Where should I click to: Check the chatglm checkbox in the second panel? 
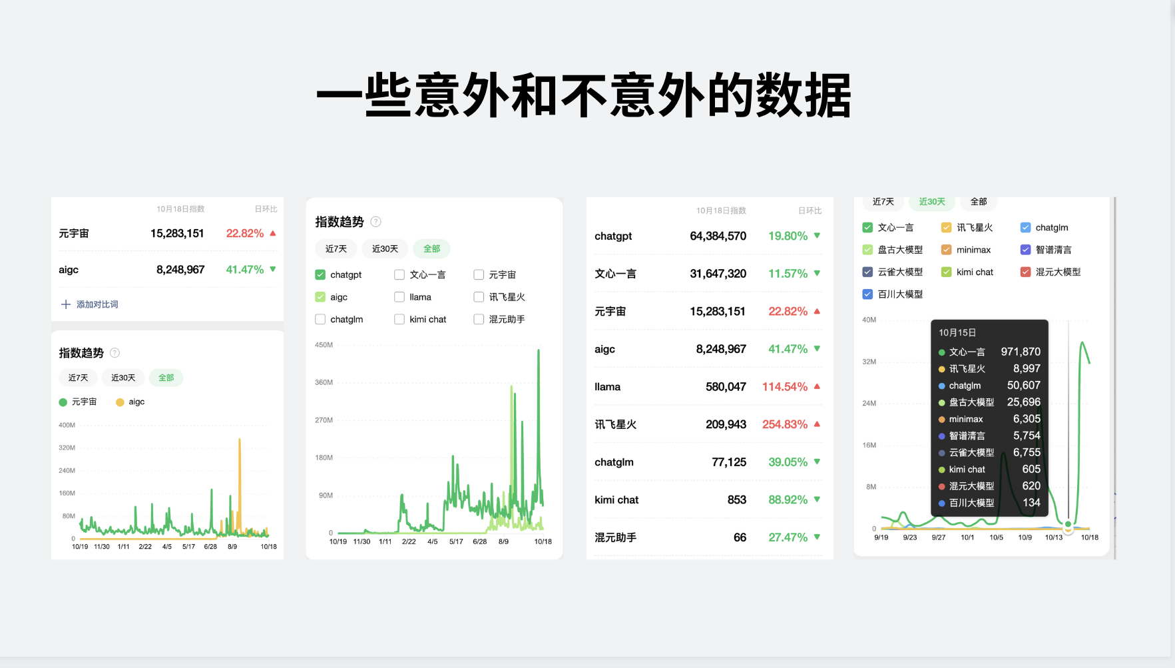[x=320, y=319]
